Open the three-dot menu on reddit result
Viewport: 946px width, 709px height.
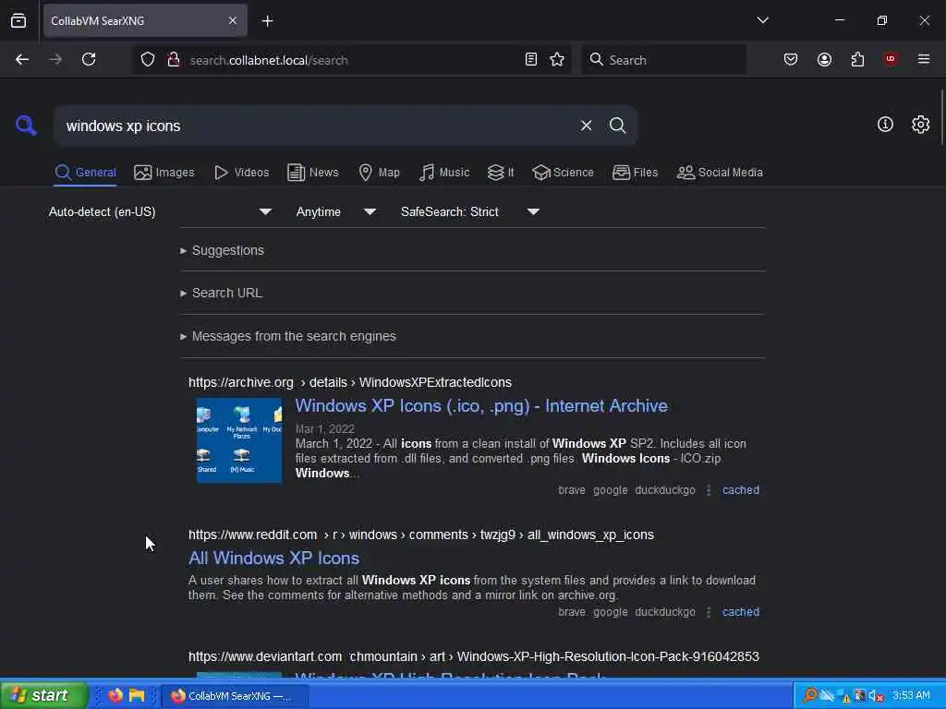709,612
